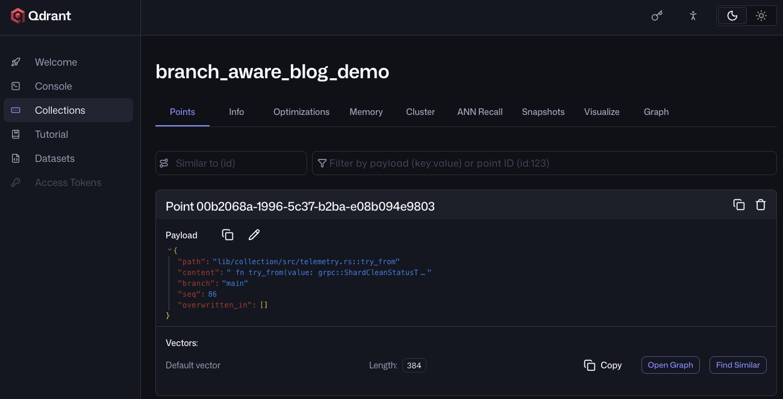Open the Cluster tab
Image resolution: width=783 pixels, height=399 pixels.
tap(420, 112)
